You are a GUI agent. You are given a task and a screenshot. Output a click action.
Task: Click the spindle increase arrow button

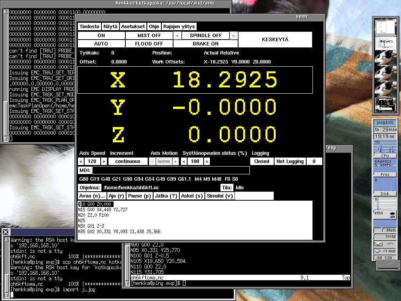234,36
